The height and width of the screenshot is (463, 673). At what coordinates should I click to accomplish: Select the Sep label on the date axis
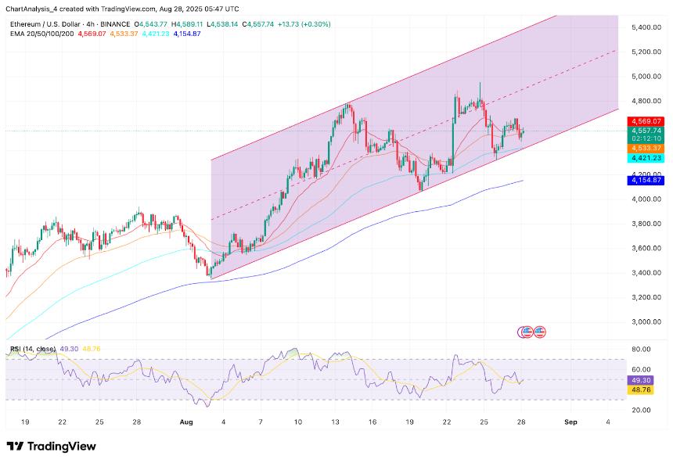(570, 422)
